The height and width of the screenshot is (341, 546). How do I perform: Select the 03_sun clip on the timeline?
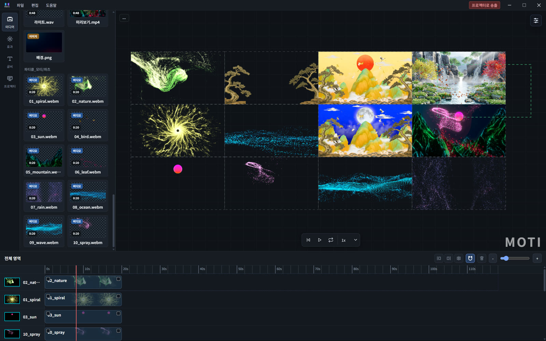point(83,316)
